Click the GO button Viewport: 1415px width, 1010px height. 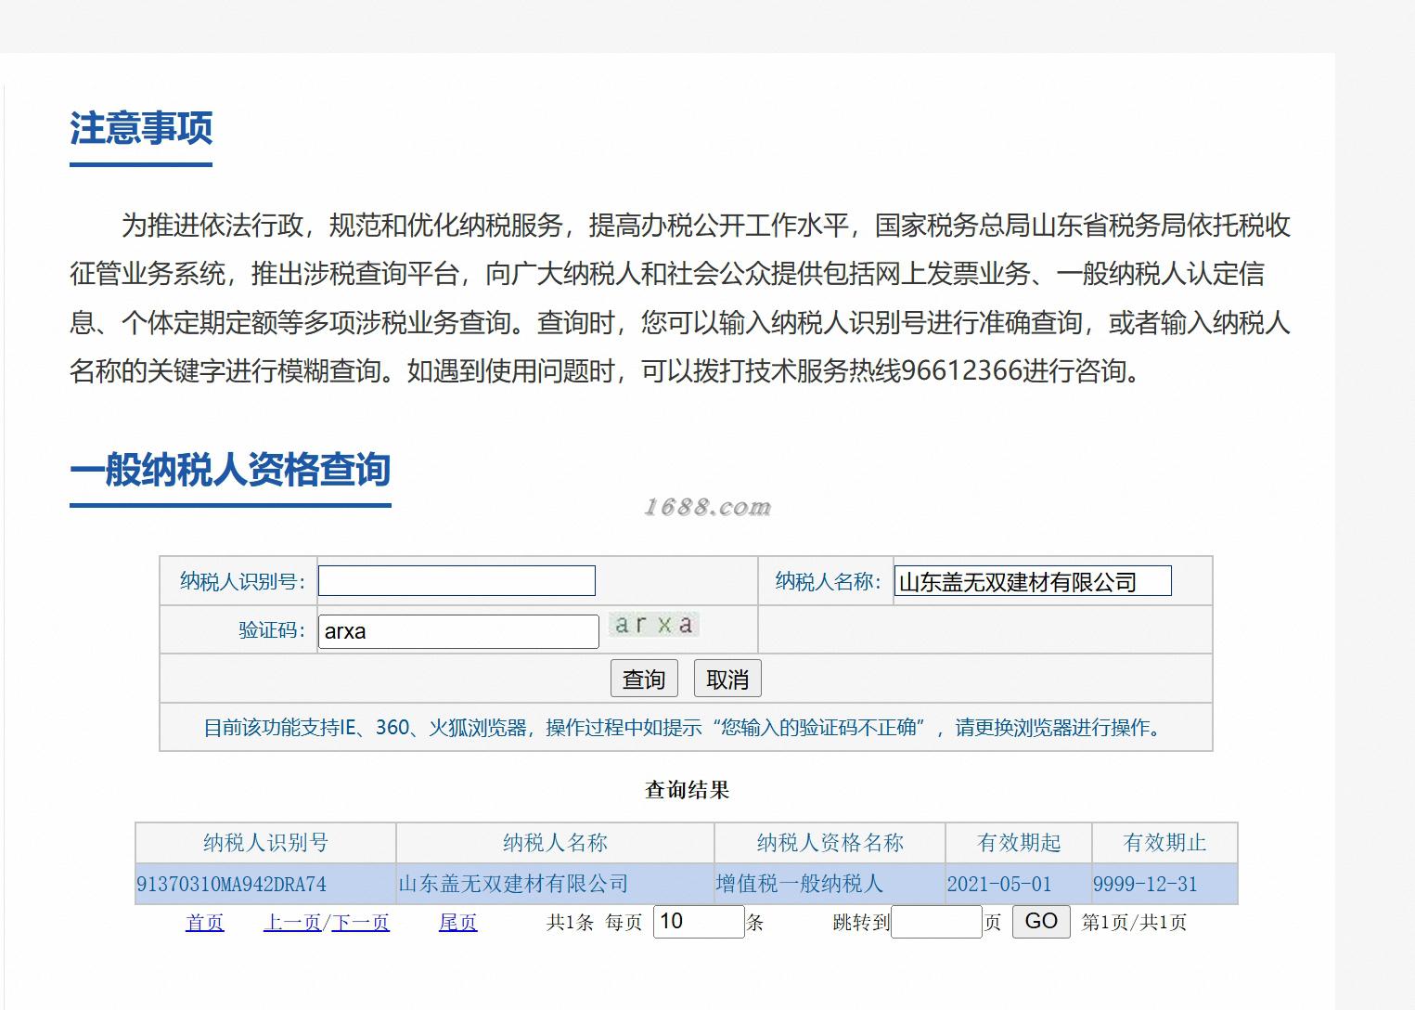click(1041, 921)
